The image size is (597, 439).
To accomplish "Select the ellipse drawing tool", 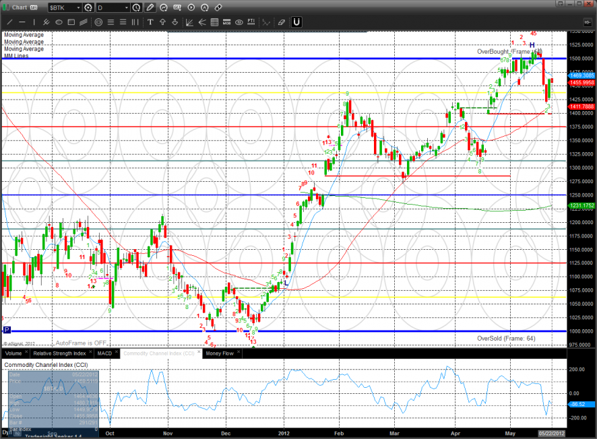I will tap(59, 22).
